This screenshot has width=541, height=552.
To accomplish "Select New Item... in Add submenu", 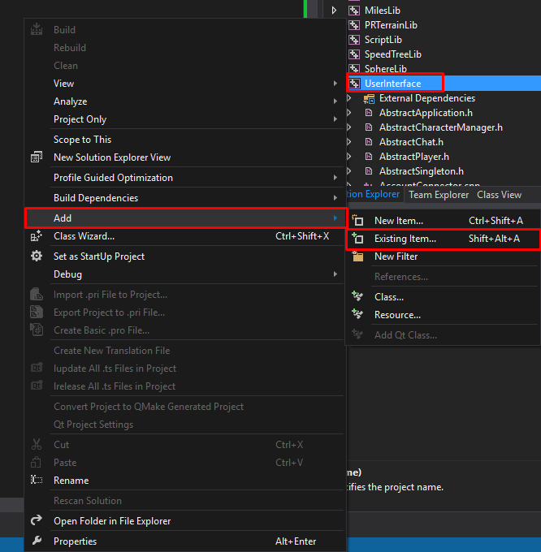I will pos(443,221).
